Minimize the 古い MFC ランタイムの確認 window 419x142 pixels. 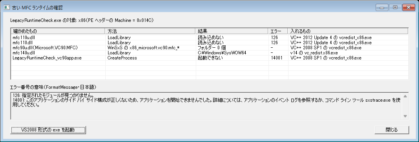(x=382, y=7)
